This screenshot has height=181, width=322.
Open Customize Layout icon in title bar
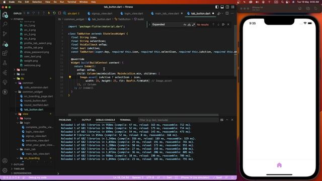232,7
